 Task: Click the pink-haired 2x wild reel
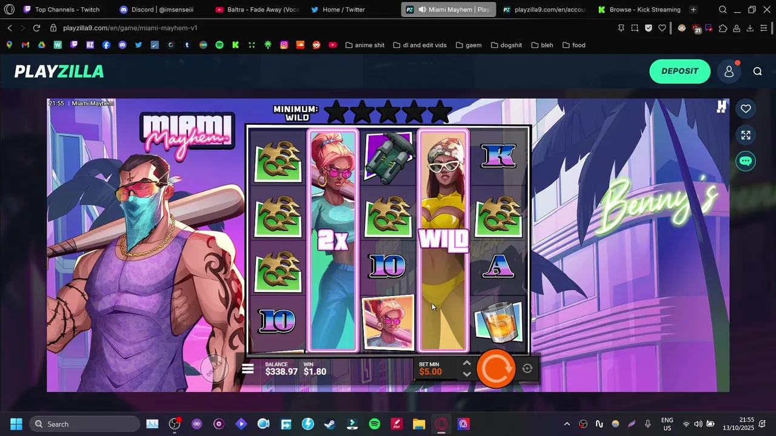point(333,240)
